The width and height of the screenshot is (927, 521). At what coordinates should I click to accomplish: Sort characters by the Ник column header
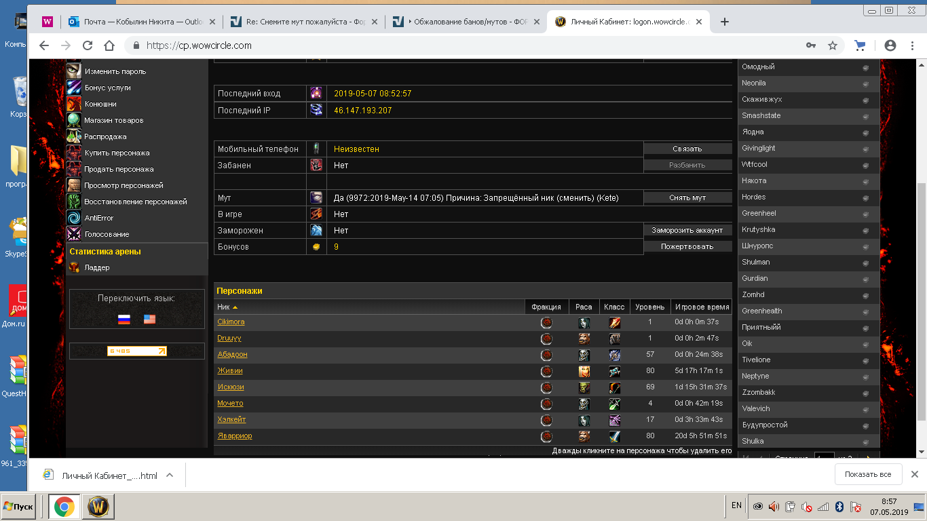coord(223,307)
